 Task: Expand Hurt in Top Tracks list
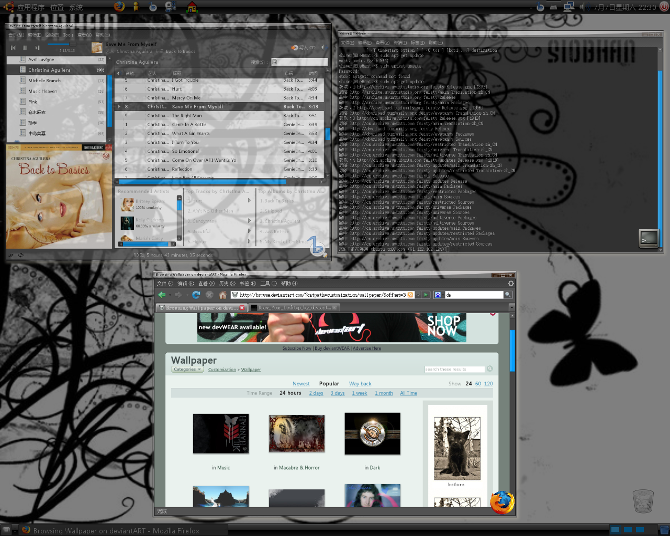click(249, 200)
